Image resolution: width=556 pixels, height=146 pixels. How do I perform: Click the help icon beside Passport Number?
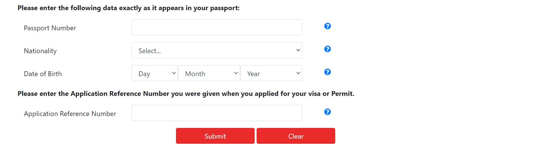point(328,26)
